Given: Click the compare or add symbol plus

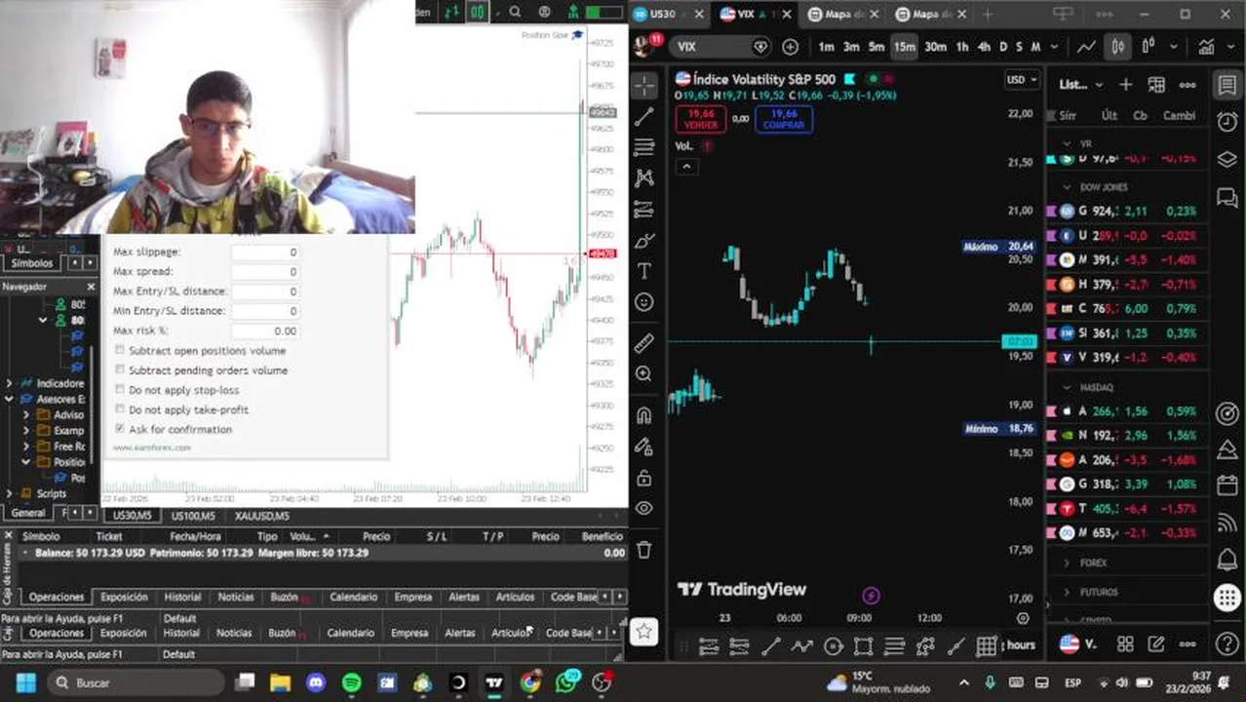Looking at the screenshot, I should point(791,47).
